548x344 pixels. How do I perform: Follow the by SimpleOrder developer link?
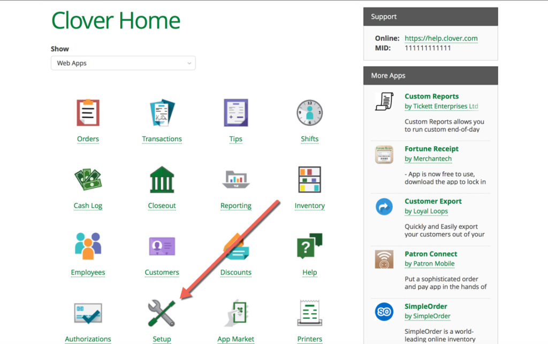428,316
